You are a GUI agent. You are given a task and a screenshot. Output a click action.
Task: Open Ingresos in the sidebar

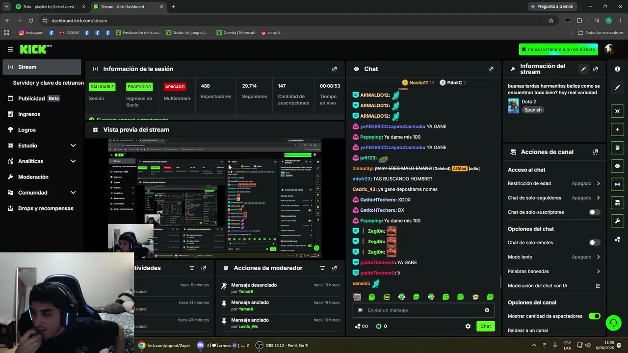[42, 114]
